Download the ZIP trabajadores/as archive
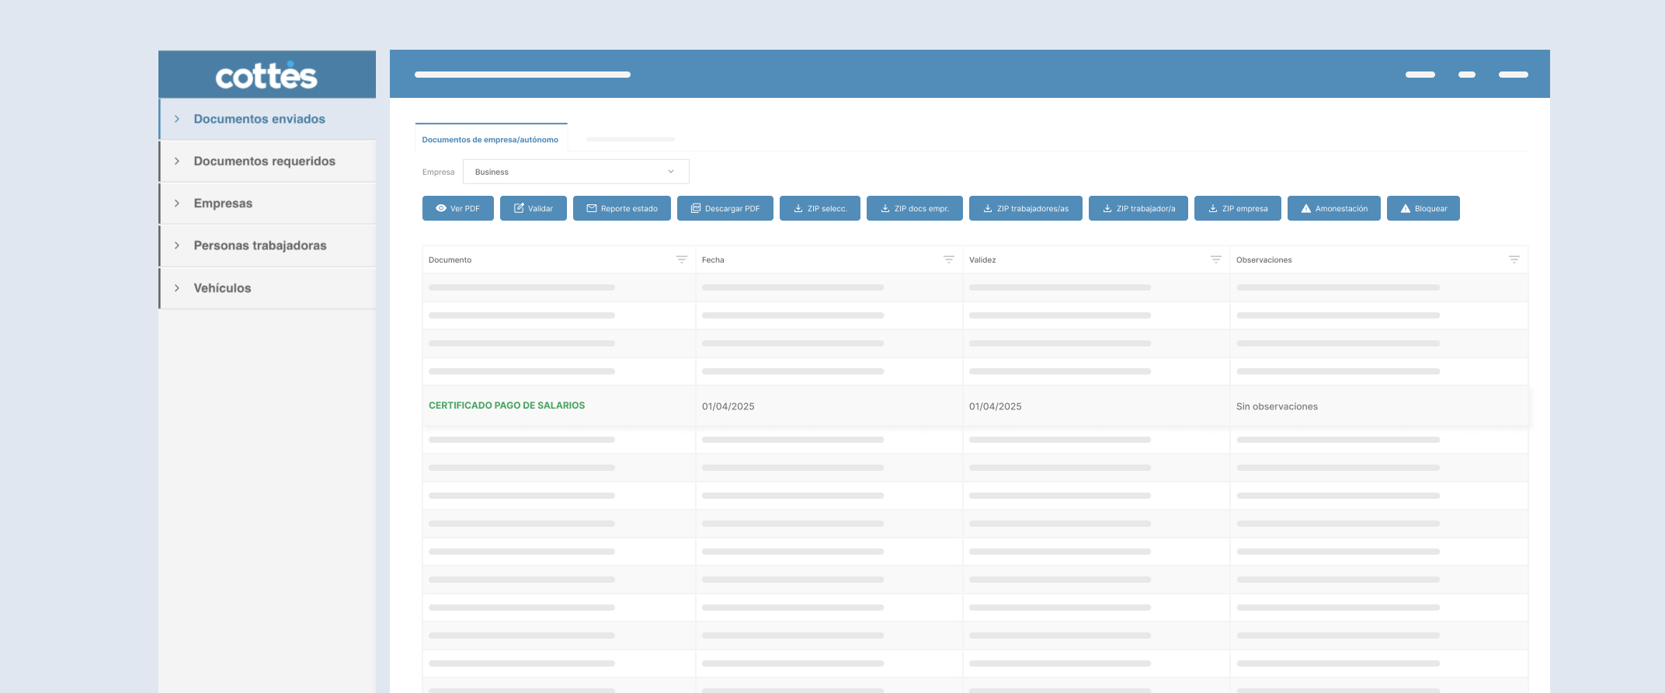Image resolution: width=1665 pixels, height=693 pixels. pos(1025,208)
